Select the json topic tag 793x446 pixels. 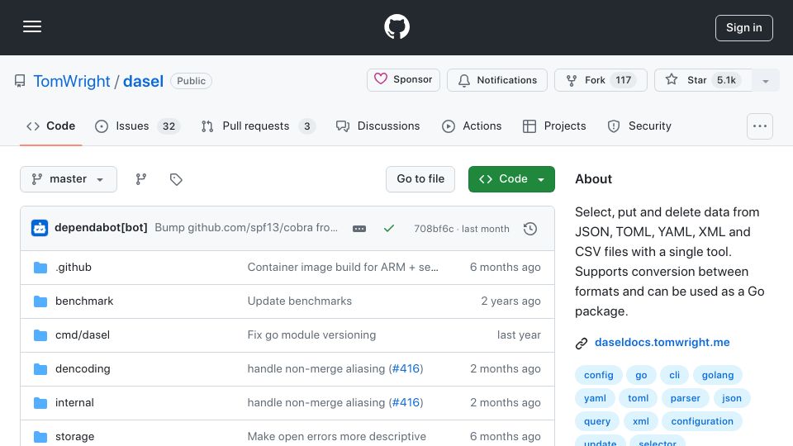point(732,398)
